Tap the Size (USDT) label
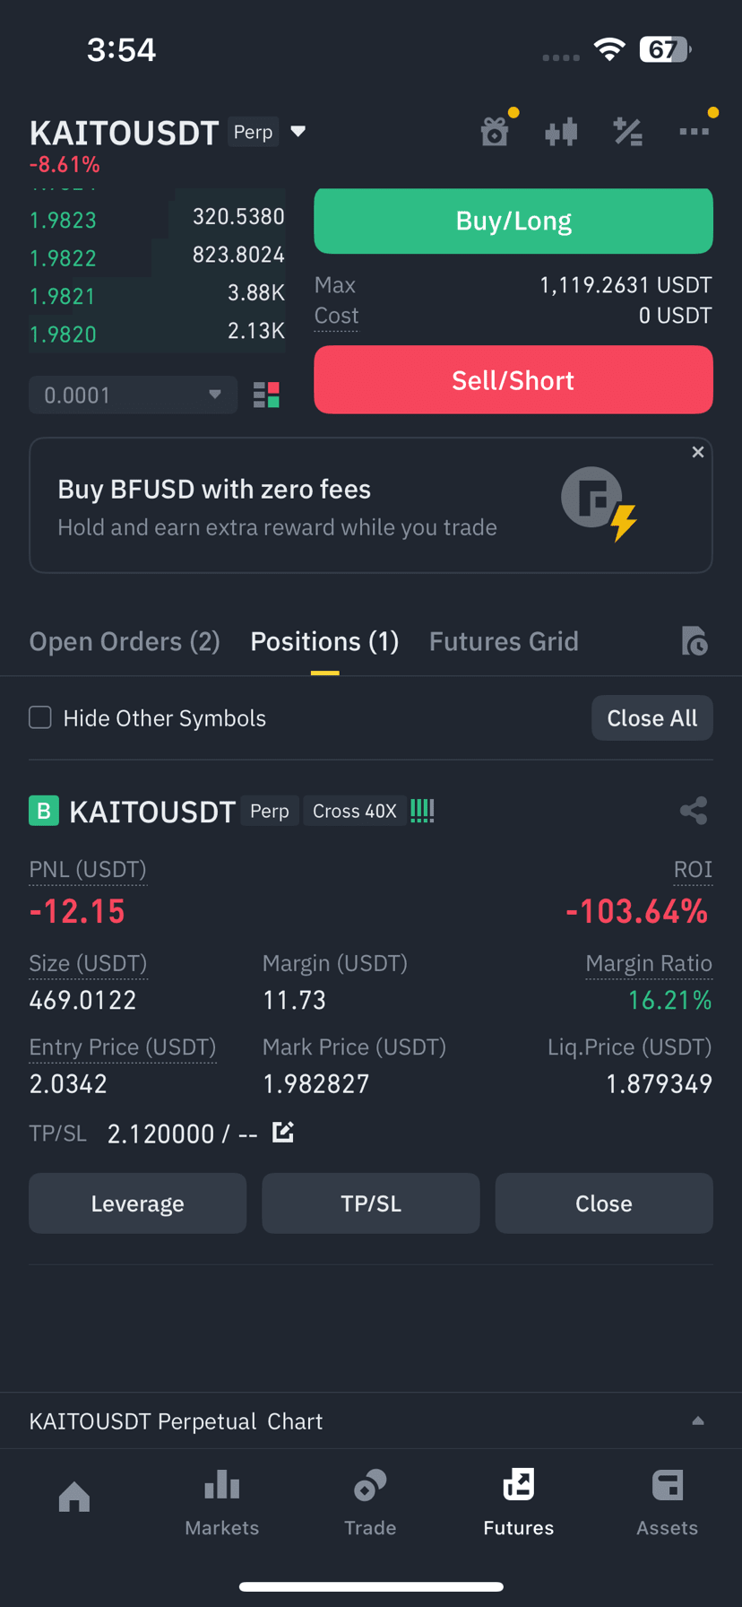The image size is (742, 1607). [x=88, y=963]
